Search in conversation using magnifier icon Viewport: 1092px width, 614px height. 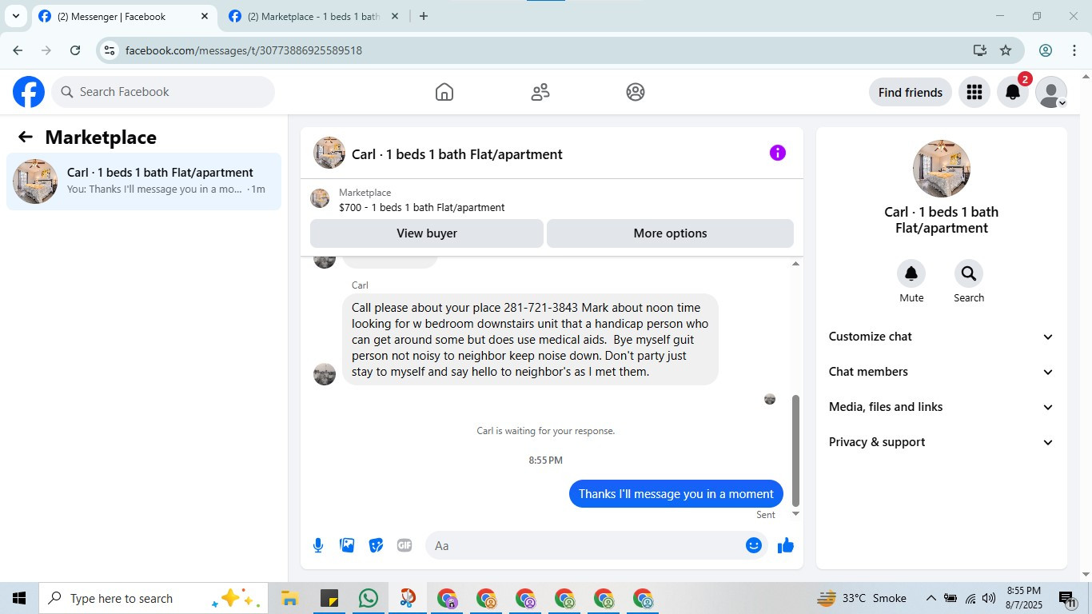pyautogui.click(x=969, y=273)
